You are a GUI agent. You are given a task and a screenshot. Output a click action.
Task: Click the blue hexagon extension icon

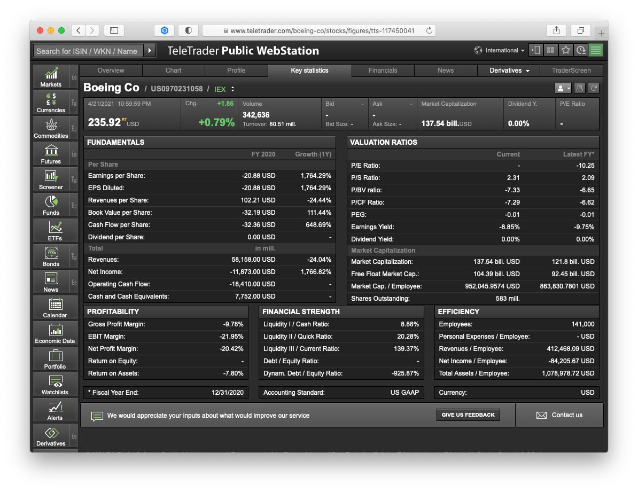pos(165,30)
